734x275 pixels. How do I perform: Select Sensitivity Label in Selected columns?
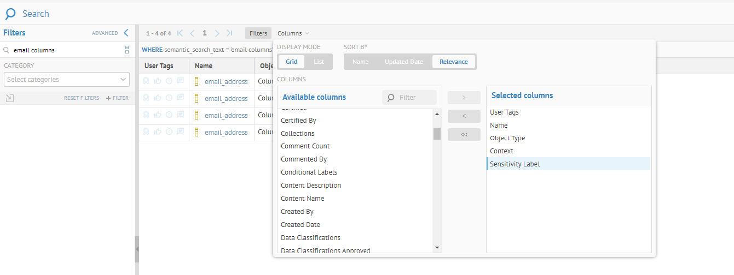(x=515, y=164)
